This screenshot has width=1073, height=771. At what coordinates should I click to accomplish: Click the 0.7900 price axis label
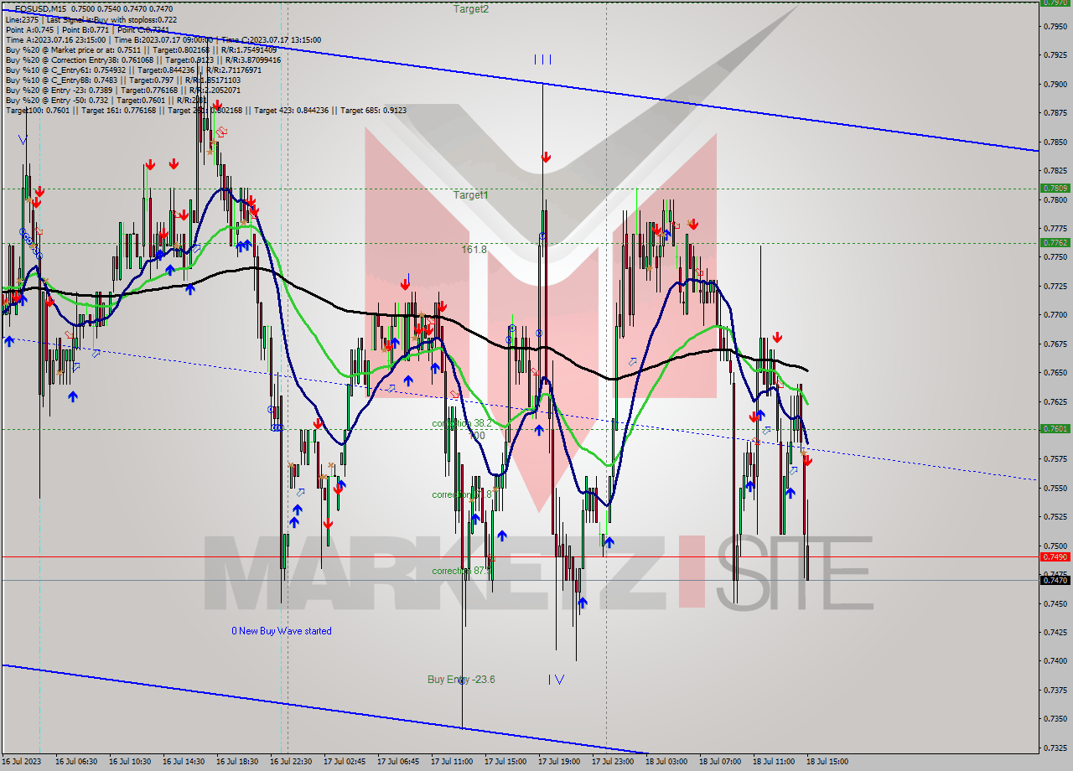[x=1055, y=84]
